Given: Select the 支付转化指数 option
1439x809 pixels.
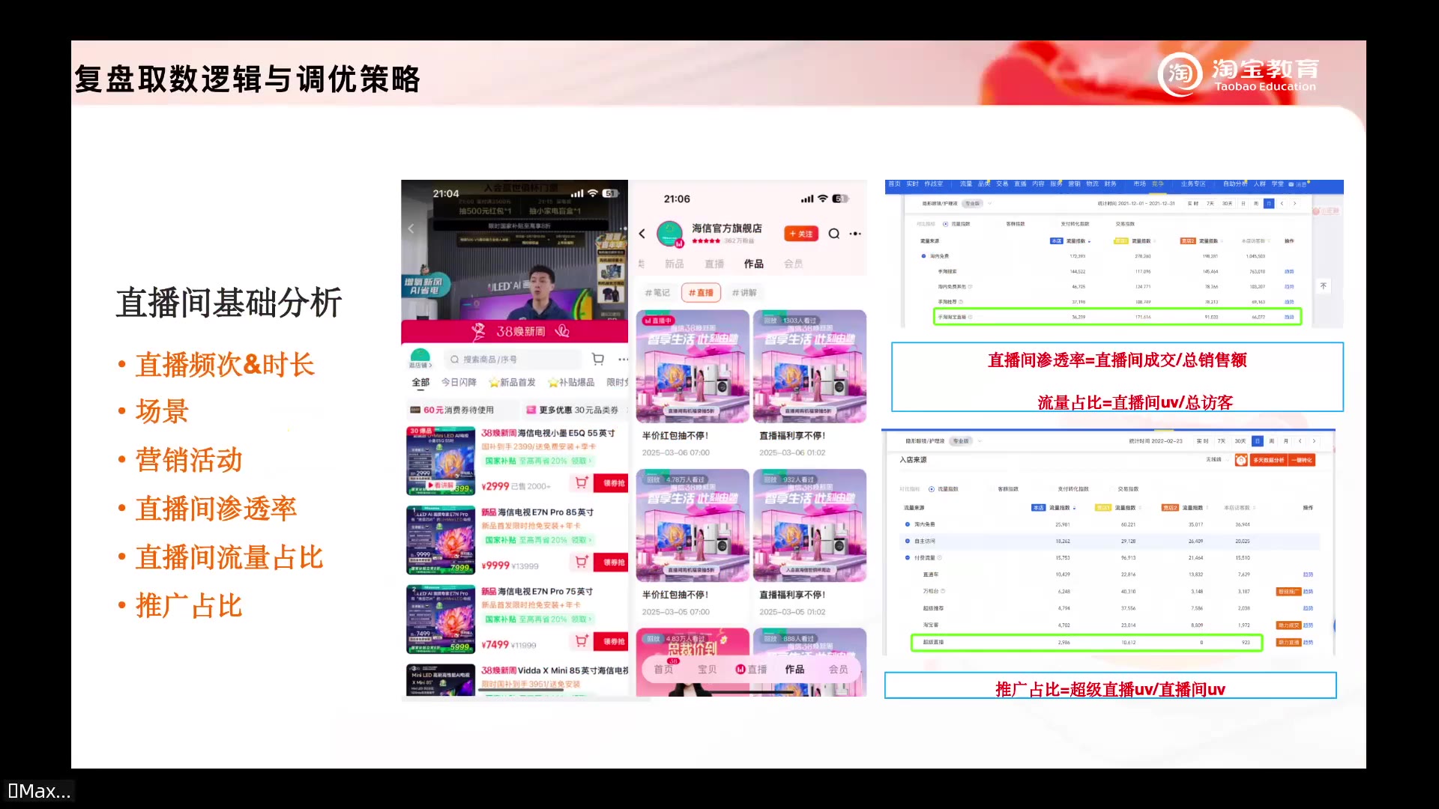Looking at the screenshot, I should pyautogui.click(x=1073, y=489).
